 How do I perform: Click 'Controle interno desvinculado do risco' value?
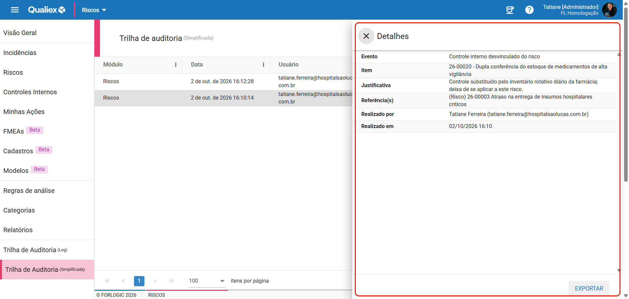tap(494, 57)
